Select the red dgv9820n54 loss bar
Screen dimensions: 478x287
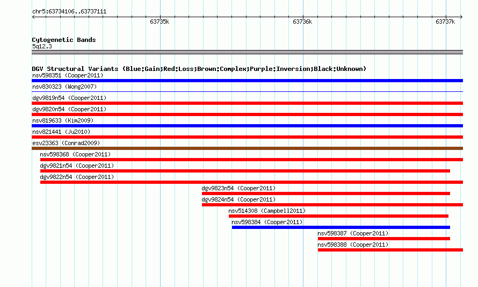(247, 114)
